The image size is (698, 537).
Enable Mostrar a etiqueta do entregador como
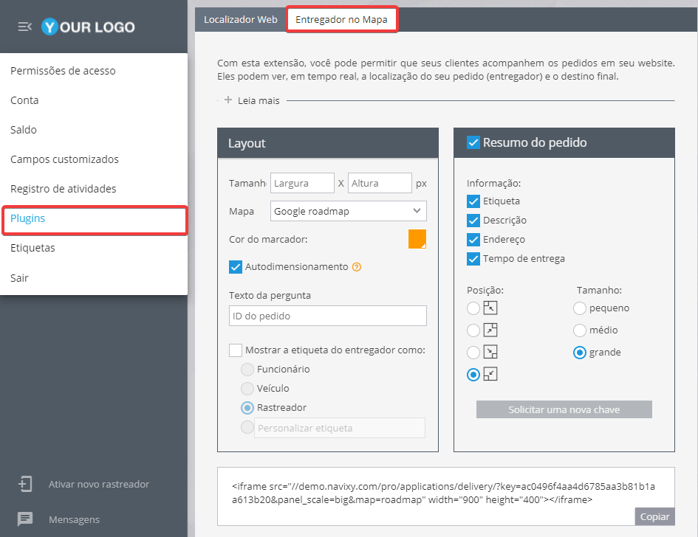click(236, 350)
